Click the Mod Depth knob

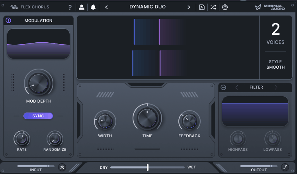39,83
